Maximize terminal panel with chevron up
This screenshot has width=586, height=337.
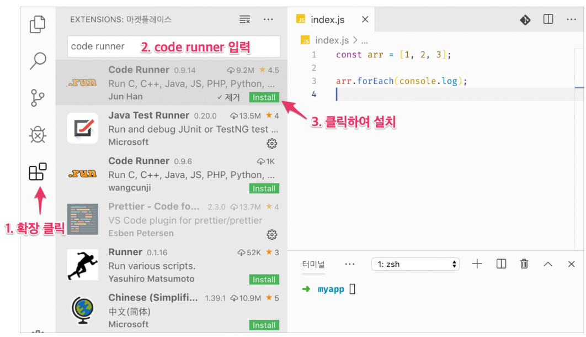[547, 264]
